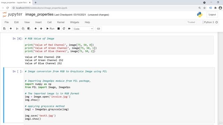
Task: Move selected cell down arrow
Action: pyautogui.click(x=41, y=28)
